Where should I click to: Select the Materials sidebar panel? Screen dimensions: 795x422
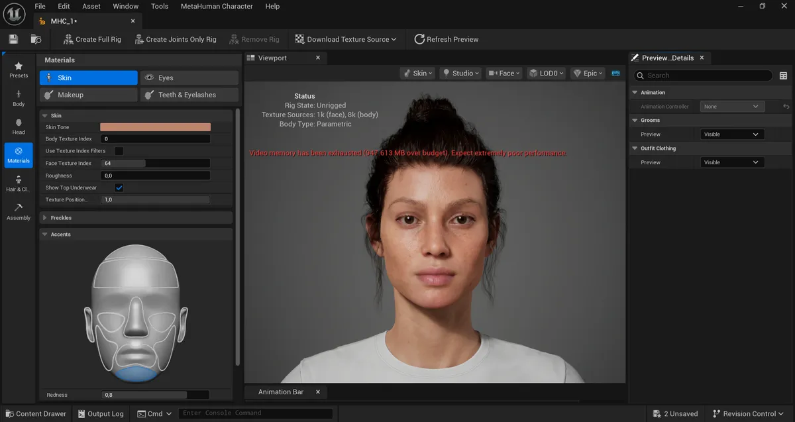coord(19,155)
